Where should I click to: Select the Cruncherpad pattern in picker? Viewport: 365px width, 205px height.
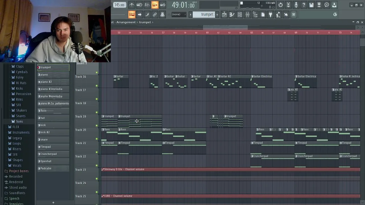click(x=53, y=154)
